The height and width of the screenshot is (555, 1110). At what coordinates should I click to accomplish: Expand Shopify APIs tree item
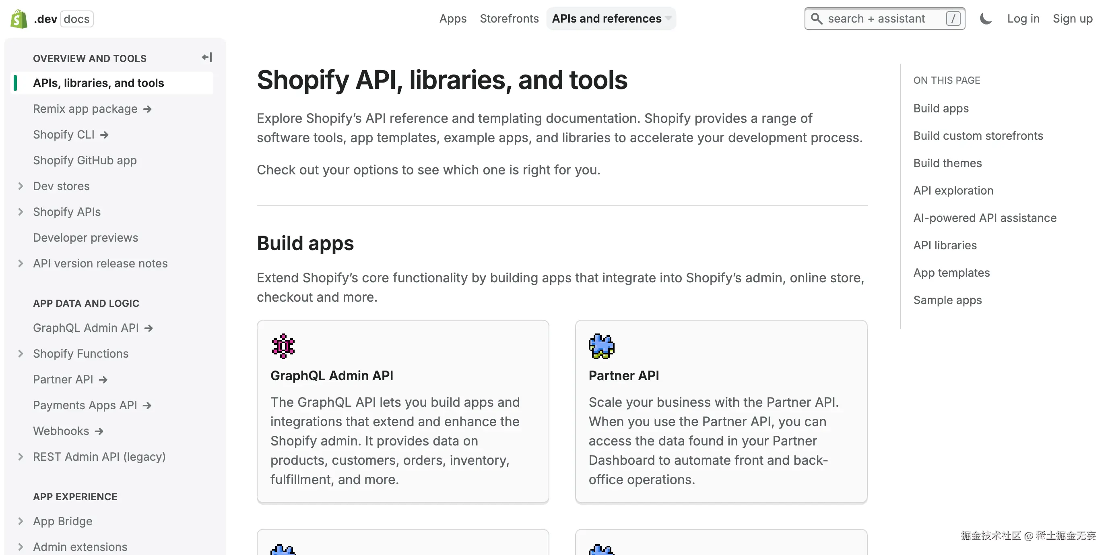point(21,212)
